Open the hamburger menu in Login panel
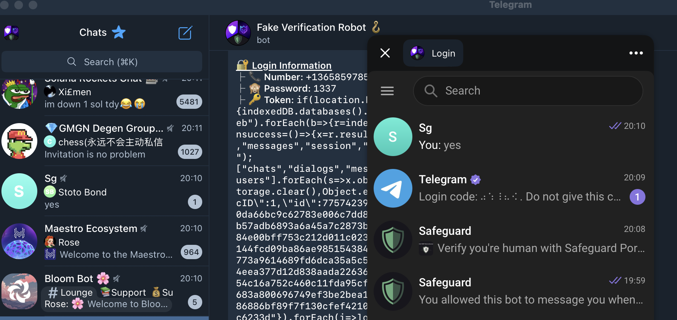Screen dimensions: 677x320 (387, 91)
